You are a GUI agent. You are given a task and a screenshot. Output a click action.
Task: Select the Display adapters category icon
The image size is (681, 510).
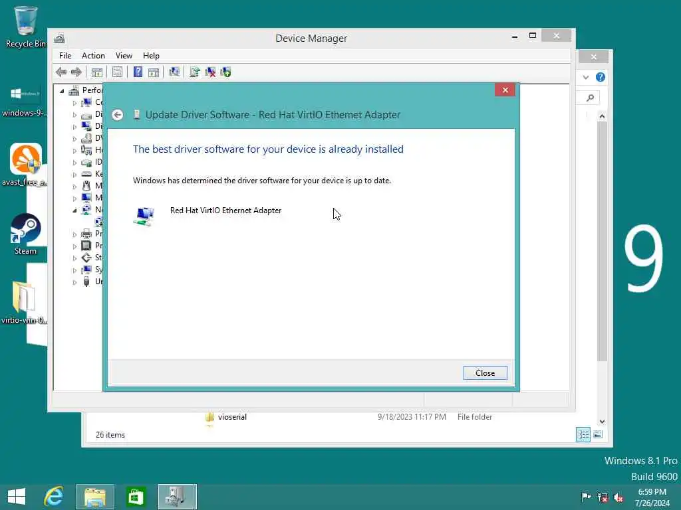point(86,126)
